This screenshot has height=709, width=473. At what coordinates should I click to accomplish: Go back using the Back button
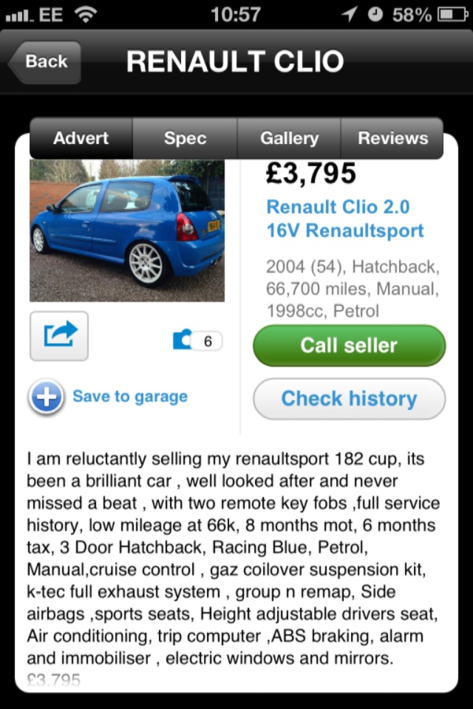44,61
